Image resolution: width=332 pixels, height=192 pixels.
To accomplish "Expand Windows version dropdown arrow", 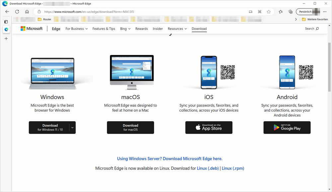I will coord(72,127).
